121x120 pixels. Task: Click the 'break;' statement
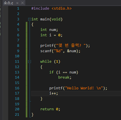[x=65, y=77]
